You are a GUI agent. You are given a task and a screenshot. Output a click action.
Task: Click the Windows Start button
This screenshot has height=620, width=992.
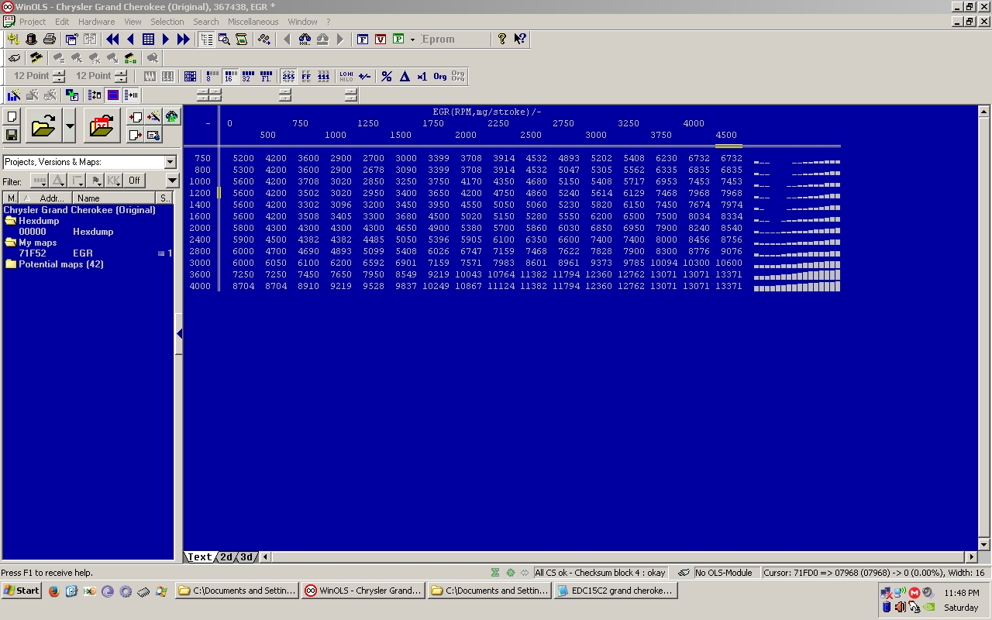point(22,591)
